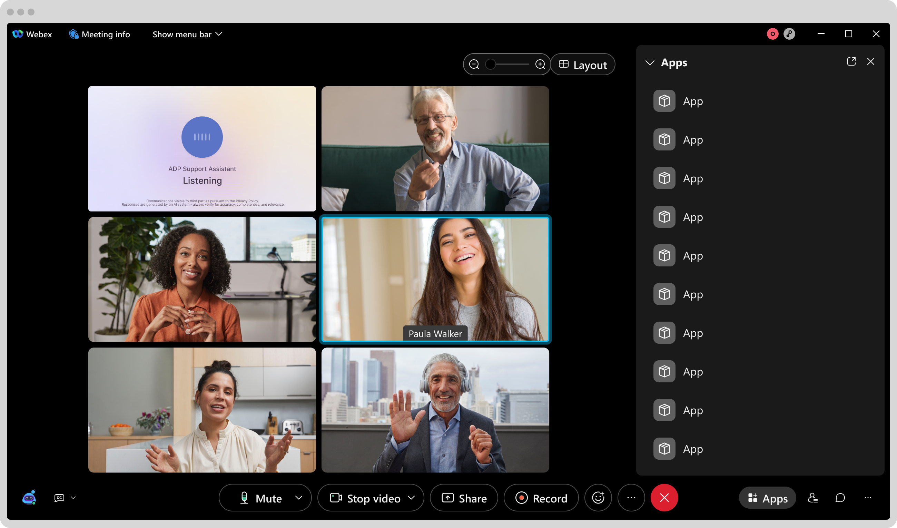Screen dimensions: 897x528
Task: Click the video zoom slider handle
Action: coord(491,65)
